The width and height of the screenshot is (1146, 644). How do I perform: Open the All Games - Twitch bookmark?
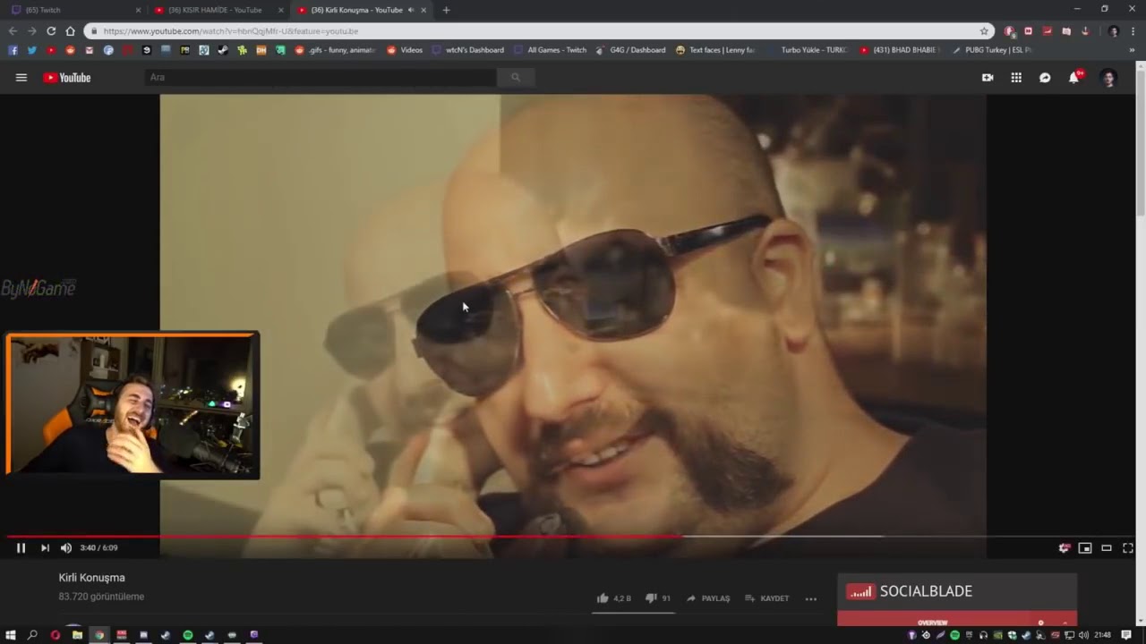point(551,50)
